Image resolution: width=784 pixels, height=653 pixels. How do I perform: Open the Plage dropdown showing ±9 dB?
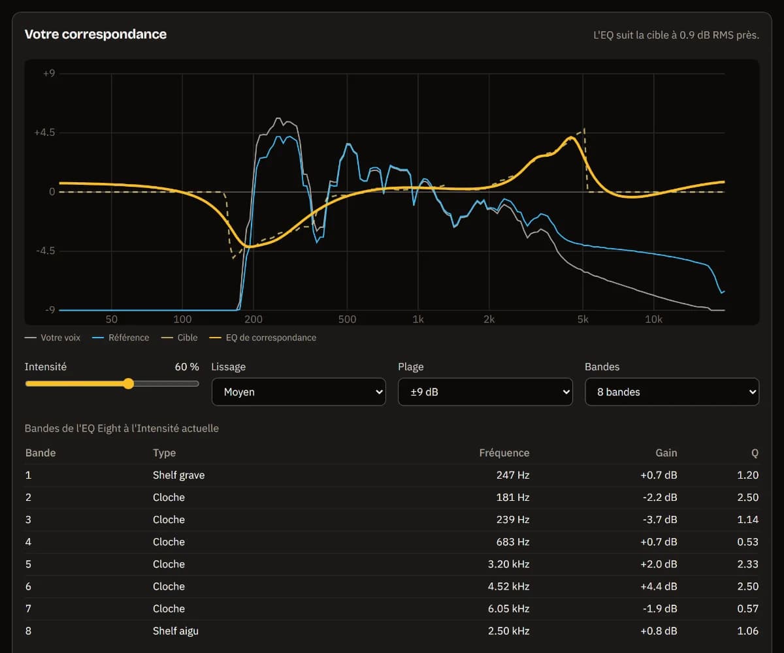point(485,392)
